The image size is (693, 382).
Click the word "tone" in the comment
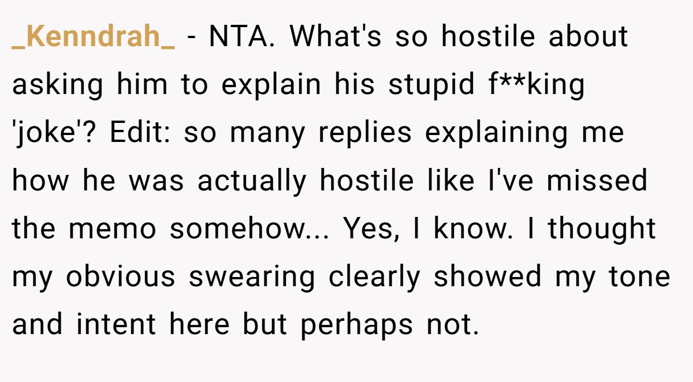coord(638,277)
